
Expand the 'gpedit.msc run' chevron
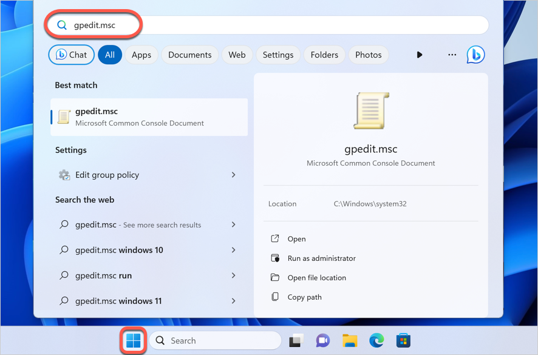[x=233, y=276]
